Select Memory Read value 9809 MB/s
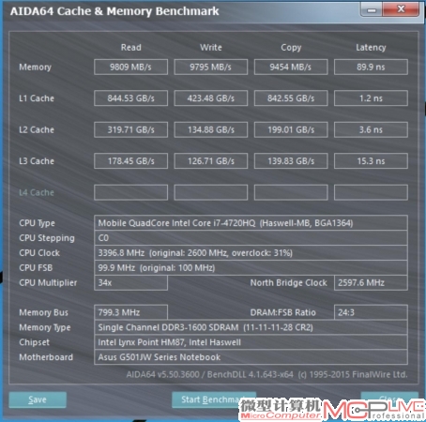The image size is (426, 422). (130, 67)
